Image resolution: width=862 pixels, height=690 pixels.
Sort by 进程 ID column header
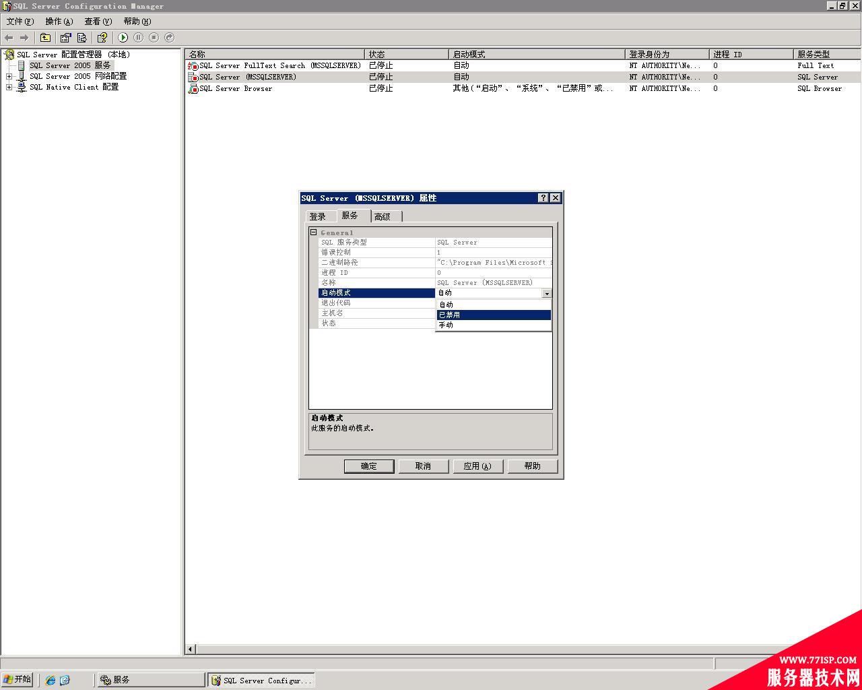click(x=752, y=54)
